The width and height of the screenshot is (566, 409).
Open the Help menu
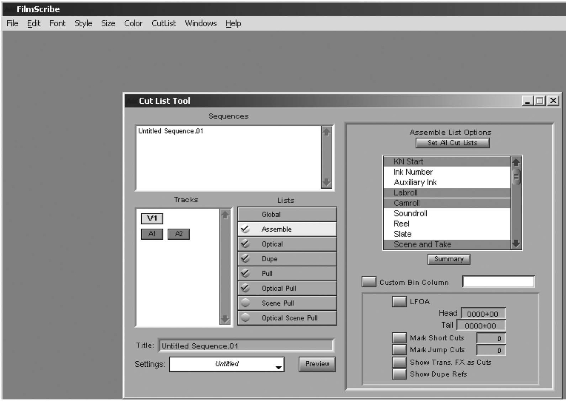pos(233,23)
